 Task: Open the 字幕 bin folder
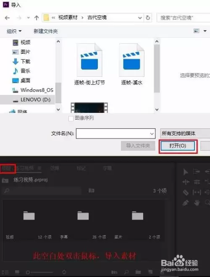[83, 216]
